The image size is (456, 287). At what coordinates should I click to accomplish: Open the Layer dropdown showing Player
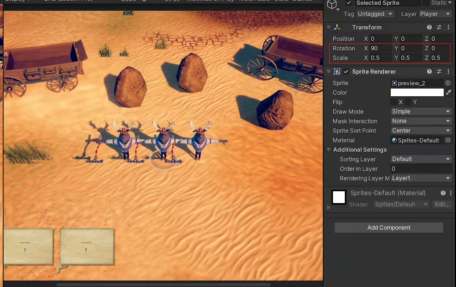(x=435, y=14)
